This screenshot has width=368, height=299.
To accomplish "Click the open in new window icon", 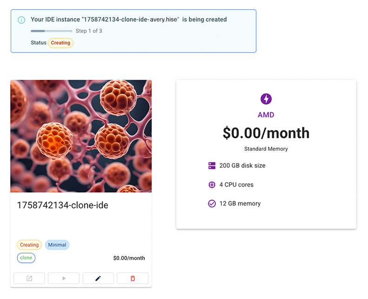I will point(29,279).
